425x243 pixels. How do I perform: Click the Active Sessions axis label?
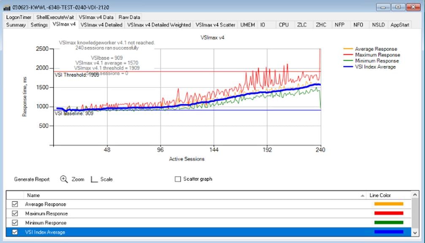(x=187, y=159)
